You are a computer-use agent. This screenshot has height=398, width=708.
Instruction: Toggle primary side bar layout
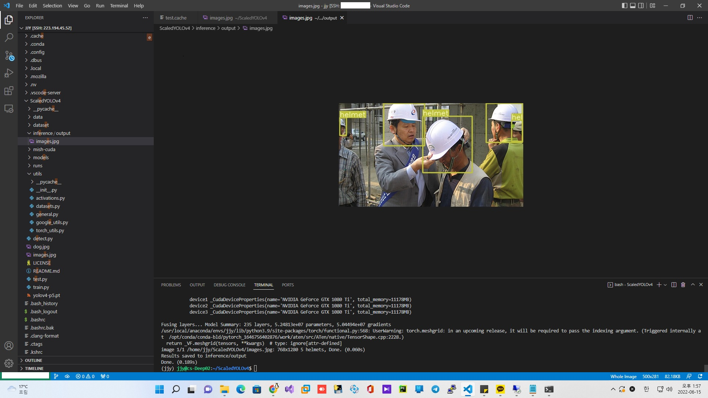pos(625,6)
